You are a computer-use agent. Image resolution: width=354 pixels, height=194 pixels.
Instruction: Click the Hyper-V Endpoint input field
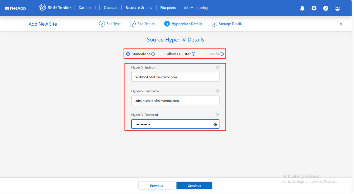[x=175, y=77]
